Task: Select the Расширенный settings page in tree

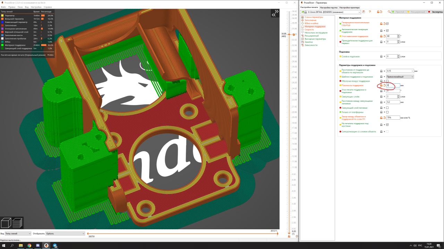Action: (311, 36)
